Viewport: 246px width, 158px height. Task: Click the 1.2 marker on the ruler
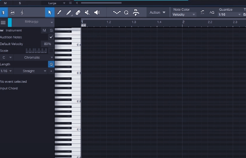(109, 22)
